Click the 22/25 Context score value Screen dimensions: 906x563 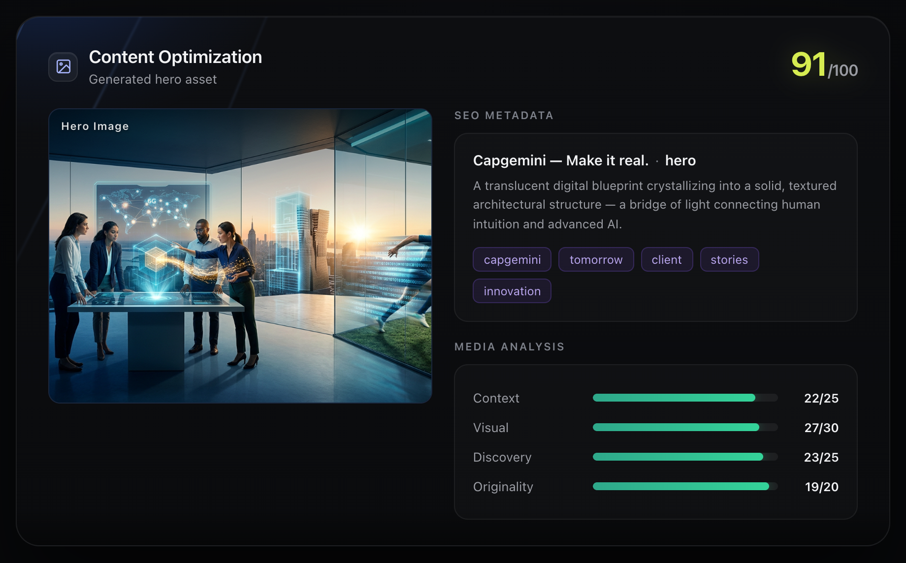[821, 398]
